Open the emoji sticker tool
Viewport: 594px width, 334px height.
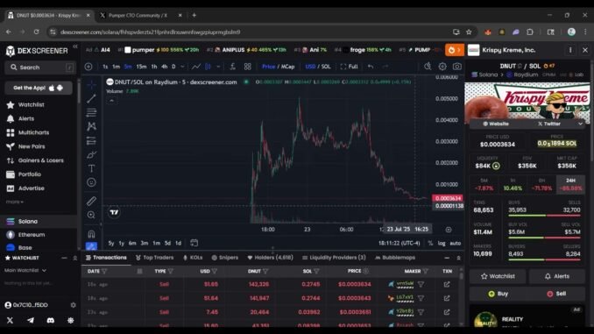coord(91,182)
